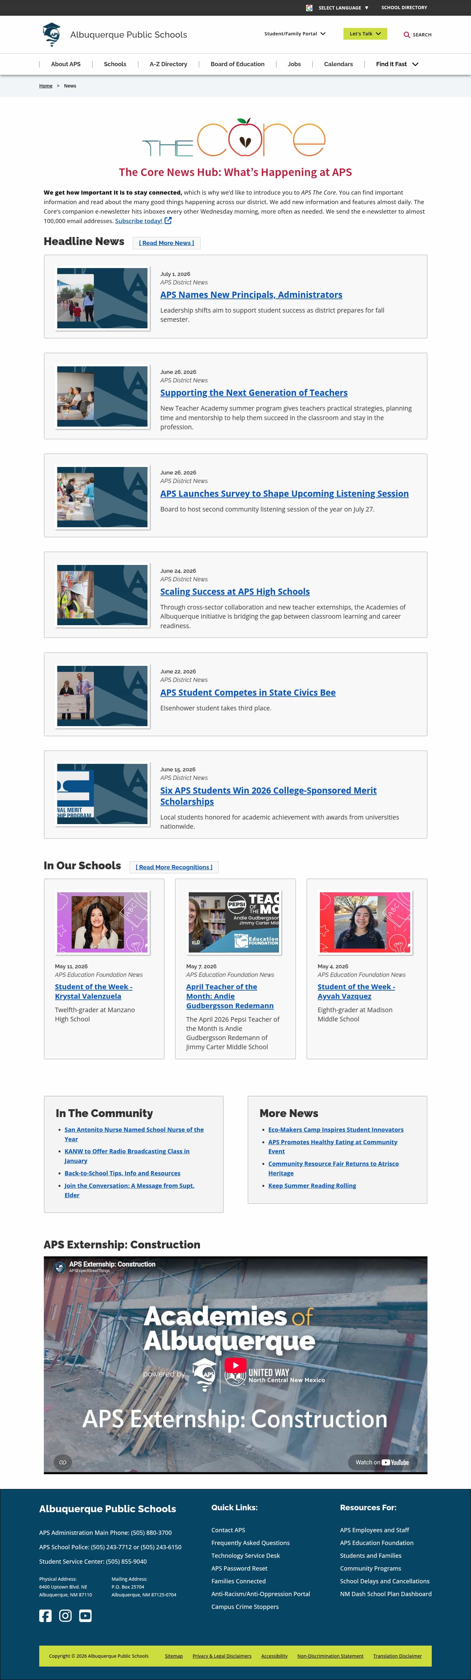471x1680 pixels.
Task: Open the Jobs menu item
Action: point(294,64)
